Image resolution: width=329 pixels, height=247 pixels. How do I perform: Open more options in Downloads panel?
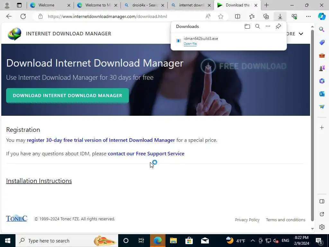268,26
